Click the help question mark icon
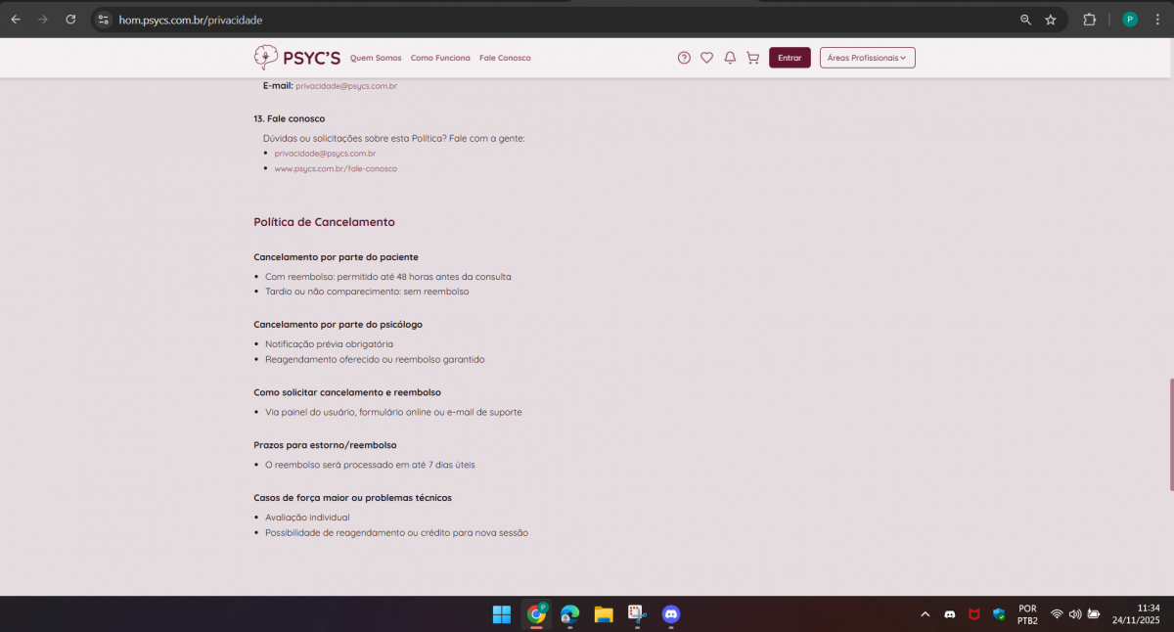Screen dimensions: 1174x632 [684, 58]
